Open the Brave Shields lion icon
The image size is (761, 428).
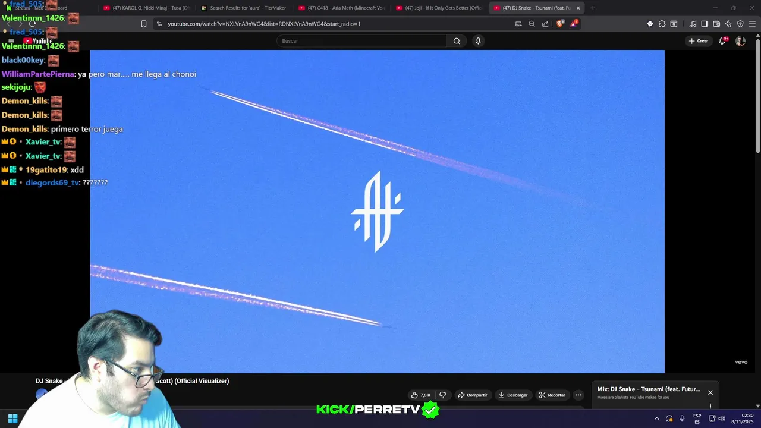point(559,24)
